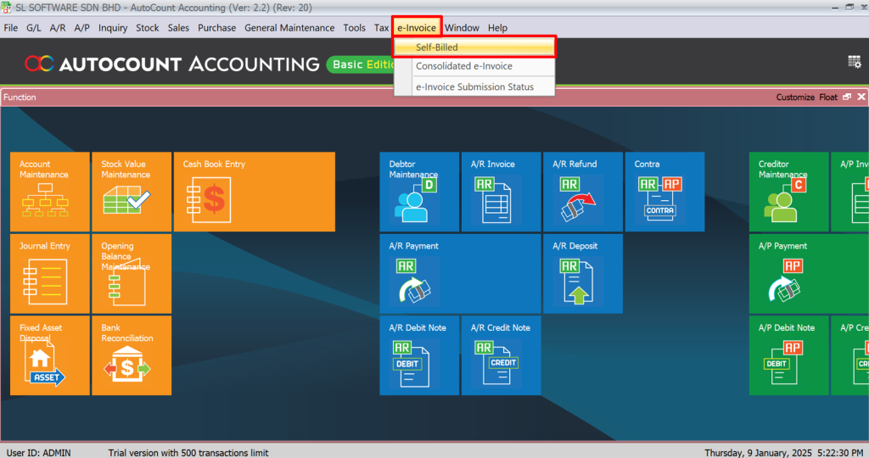Viewport: 869px width, 458px height.
Task: Click the grid settings icon in header
Action: (x=854, y=61)
